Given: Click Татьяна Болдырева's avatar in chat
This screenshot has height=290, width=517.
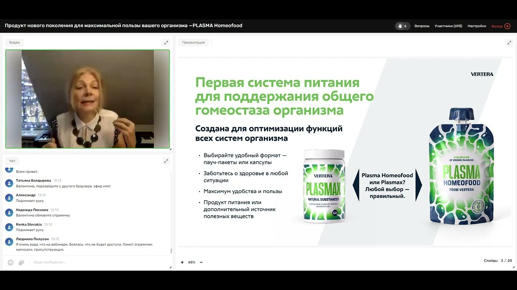Looking at the screenshot, I should pos(9,183).
